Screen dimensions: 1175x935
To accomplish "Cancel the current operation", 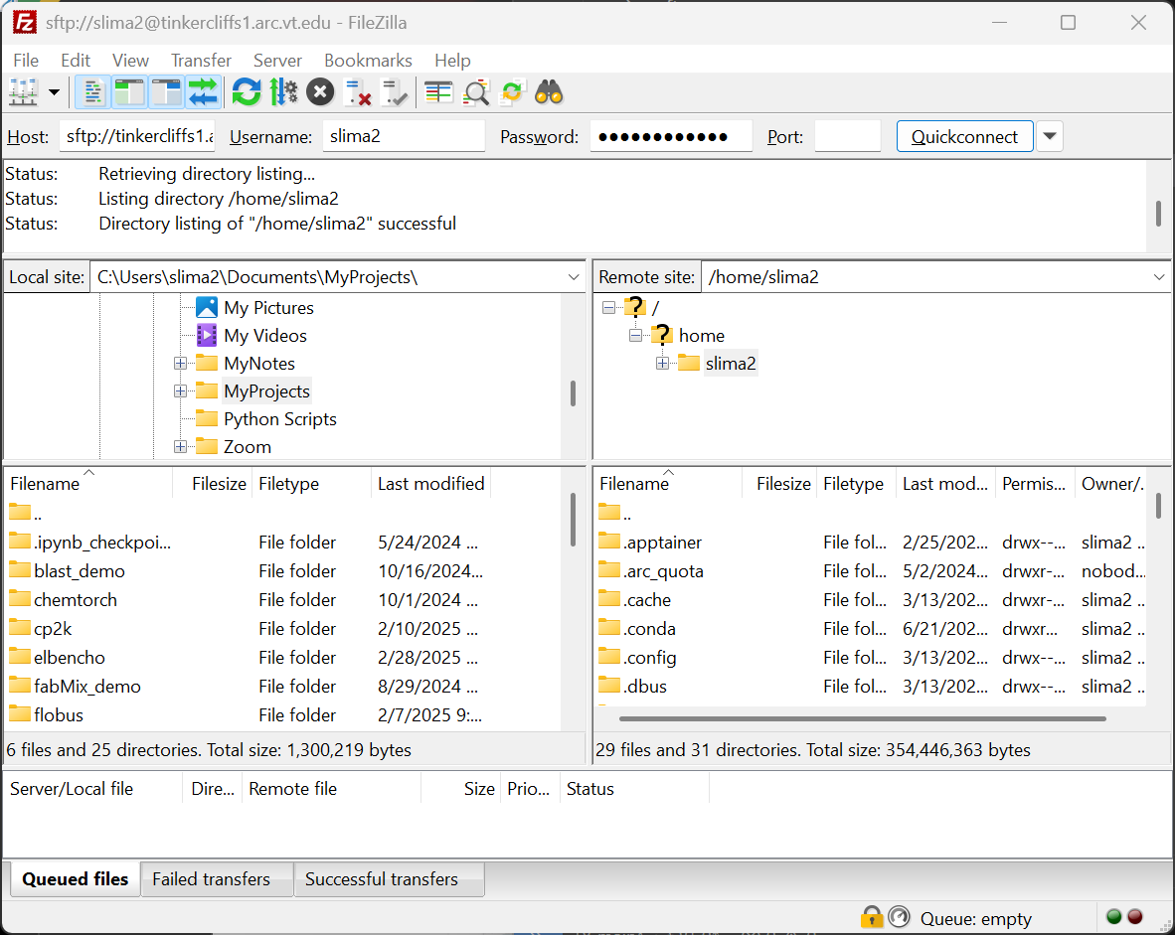I will [x=320, y=92].
